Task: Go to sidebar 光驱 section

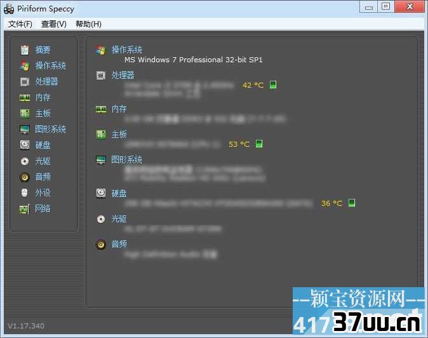Action: point(43,161)
